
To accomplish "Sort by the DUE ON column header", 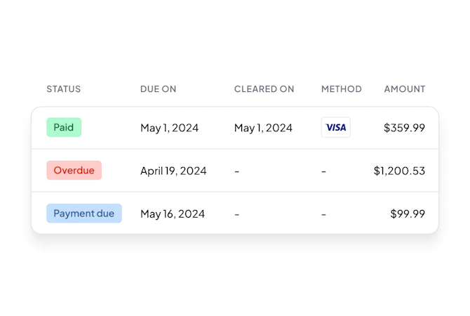I will [x=158, y=89].
